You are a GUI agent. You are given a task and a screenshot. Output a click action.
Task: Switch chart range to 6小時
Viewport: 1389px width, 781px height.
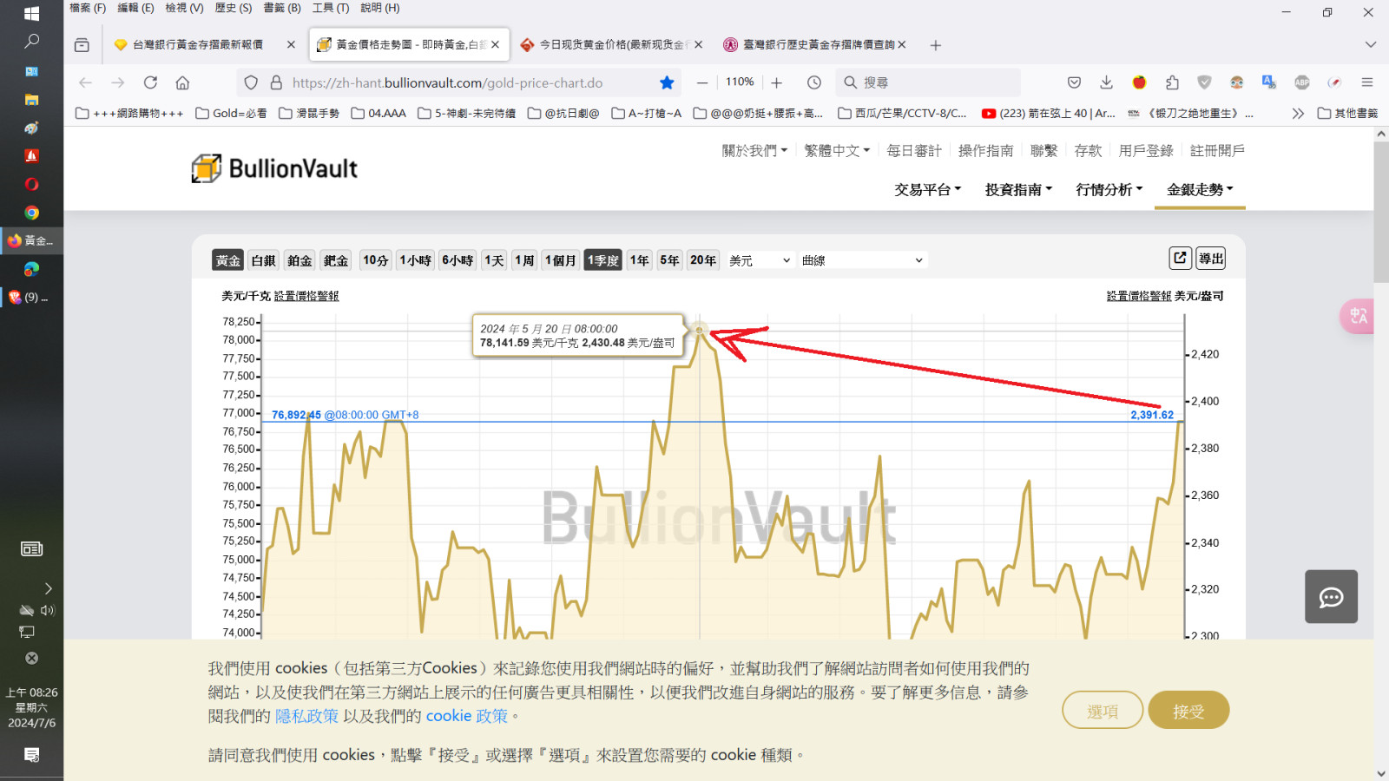[458, 260]
